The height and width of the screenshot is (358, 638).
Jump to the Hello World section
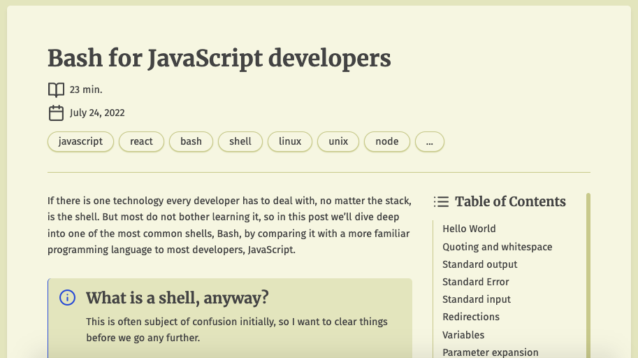(x=469, y=229)
